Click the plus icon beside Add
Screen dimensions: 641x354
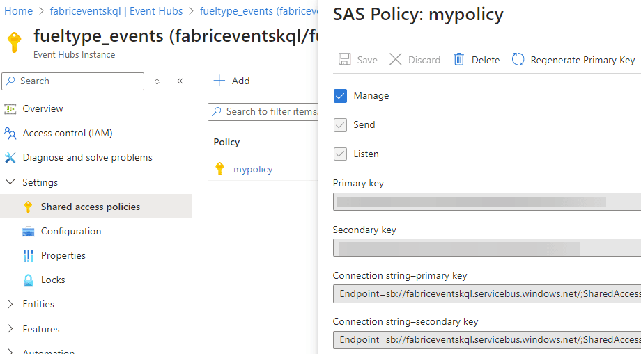click(x=219, y=81)
